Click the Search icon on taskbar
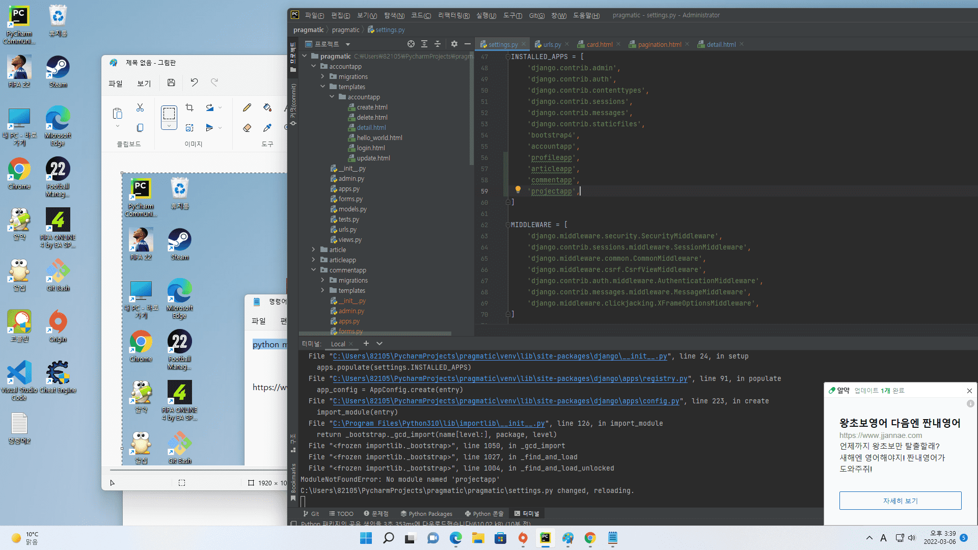The image size is (978, 550). [x=388, y=538]
